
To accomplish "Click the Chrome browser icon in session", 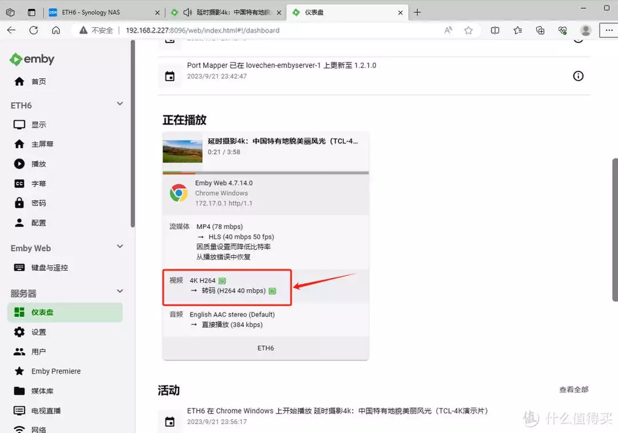I will click(179, 193).
